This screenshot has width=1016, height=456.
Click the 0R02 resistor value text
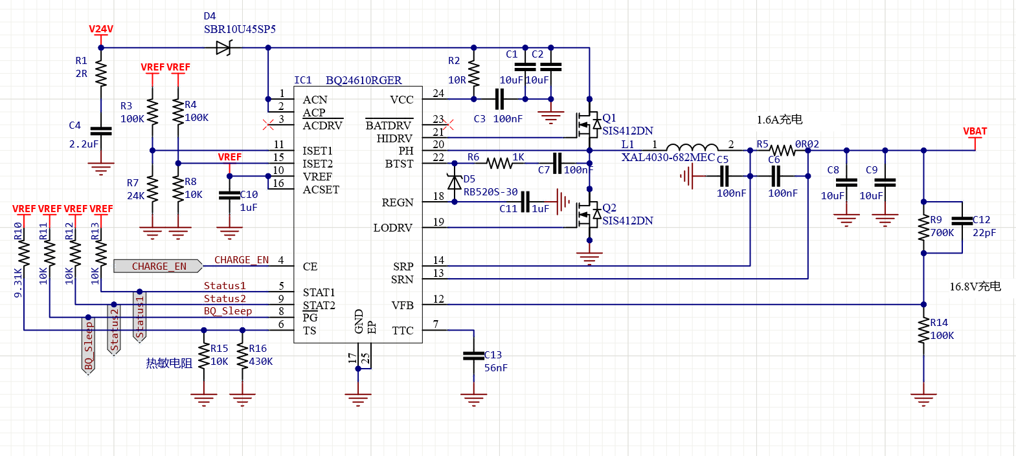807,144
